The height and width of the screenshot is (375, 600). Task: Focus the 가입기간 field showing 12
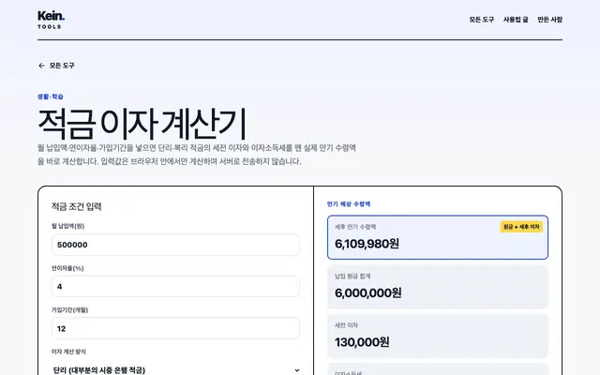175,328
